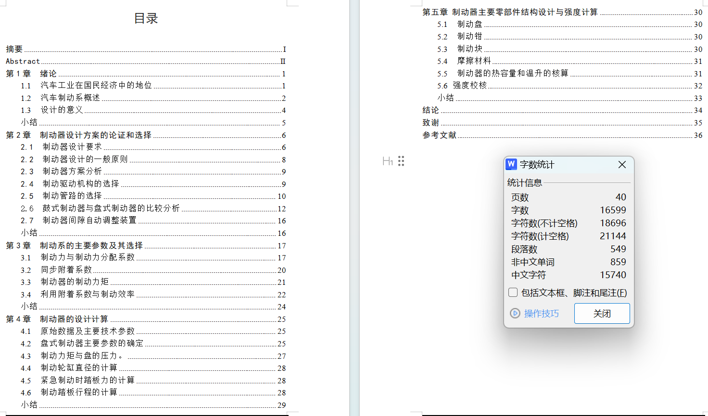Go to the 摘要 contents entry

coord(146,49)
